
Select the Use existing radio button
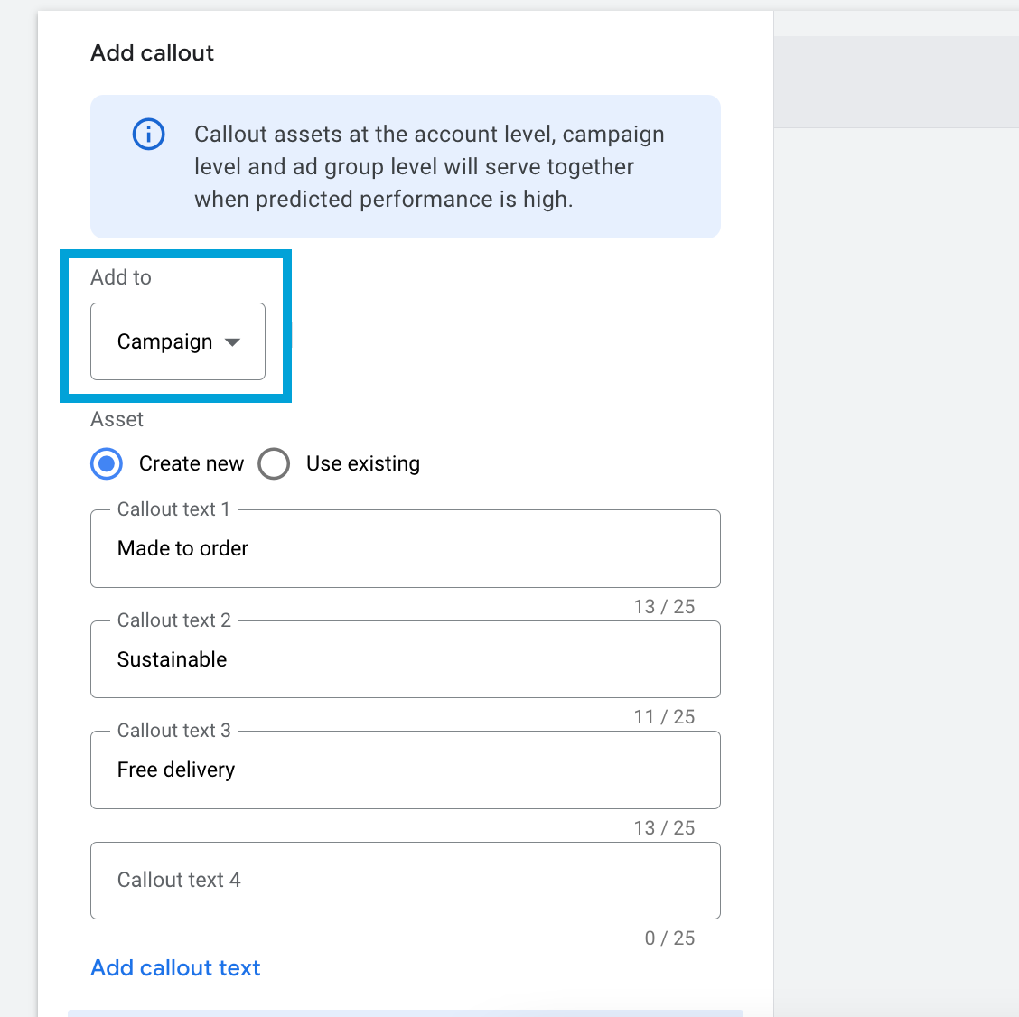pyautogui.click(x=274, y=463)
